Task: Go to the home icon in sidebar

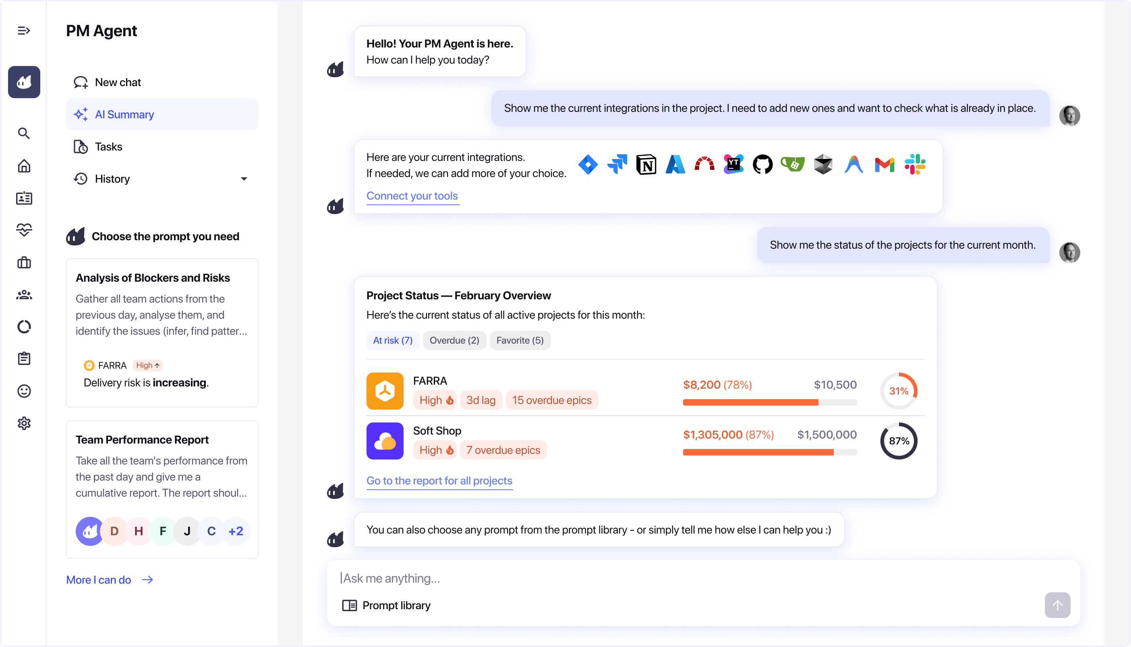Action: pyautogui.click(x=24, y=166)
